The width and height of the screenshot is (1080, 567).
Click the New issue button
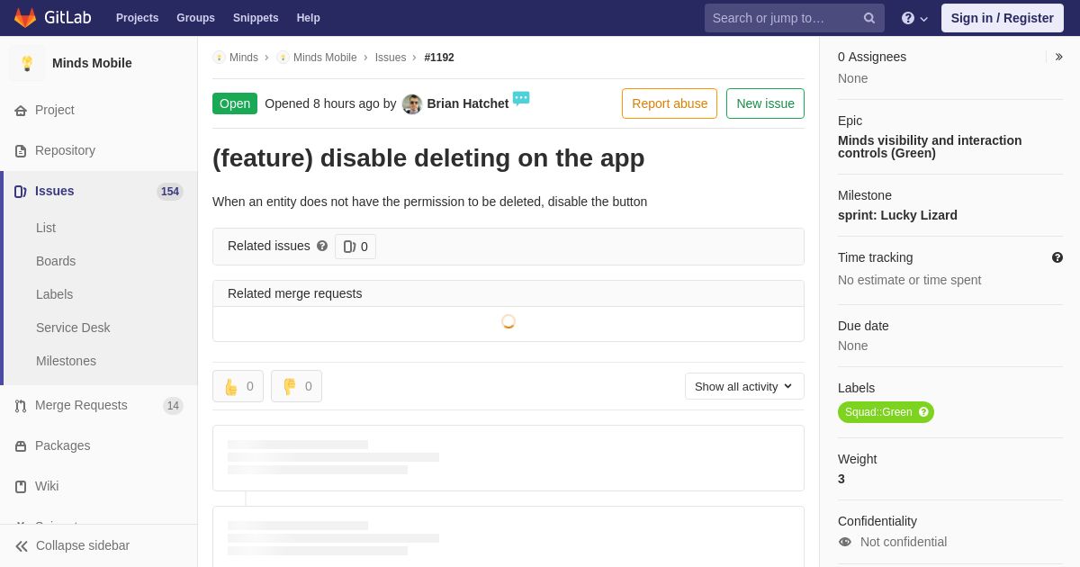(x=765, y=103)
